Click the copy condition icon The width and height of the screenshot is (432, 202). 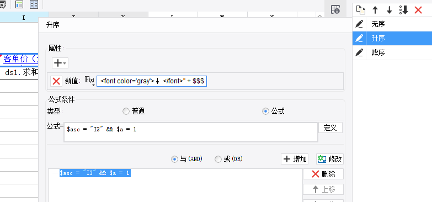click(x=361, y=10)
